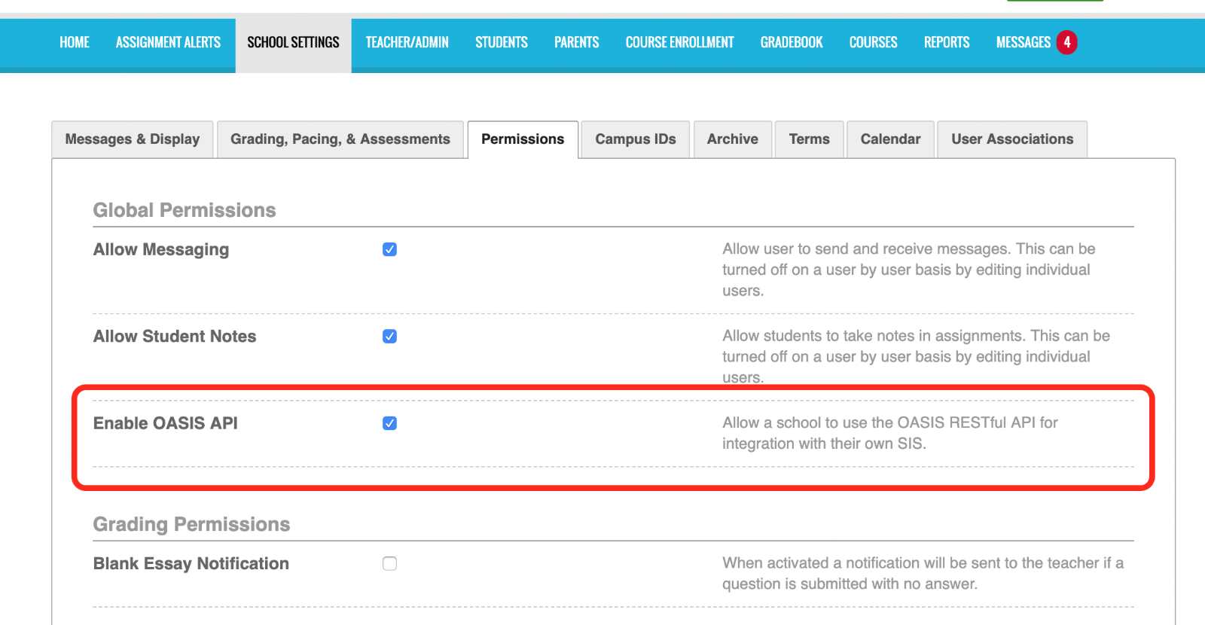Open the Home navigation item
The image size is (1205, 625).
coord(75,42)
